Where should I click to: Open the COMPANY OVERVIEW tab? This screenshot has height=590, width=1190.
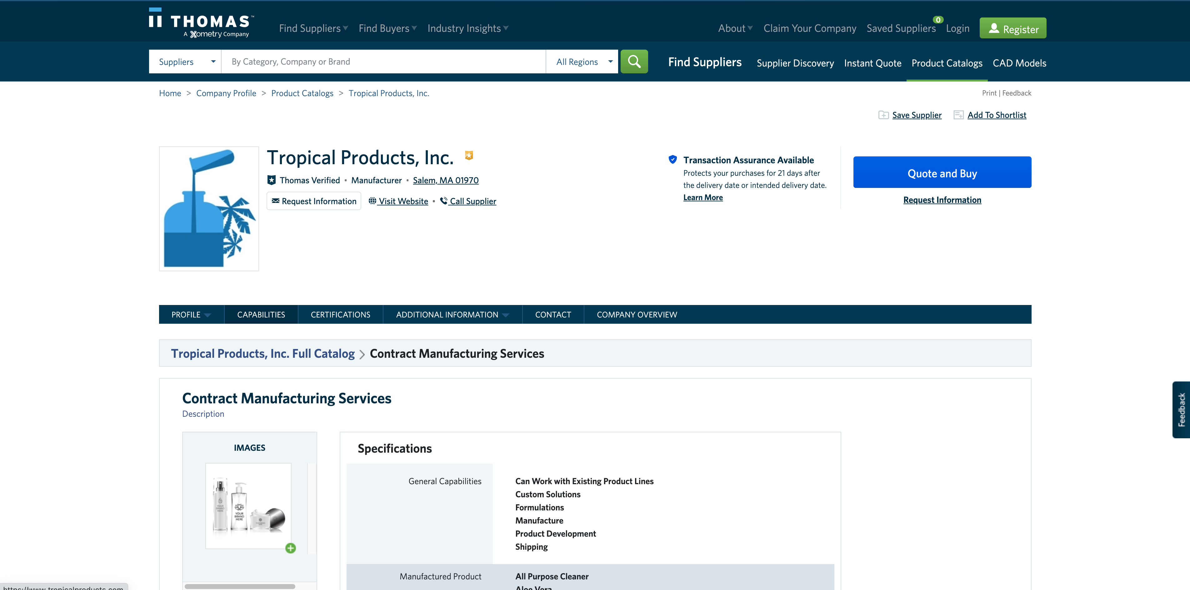tap(637, 315)
